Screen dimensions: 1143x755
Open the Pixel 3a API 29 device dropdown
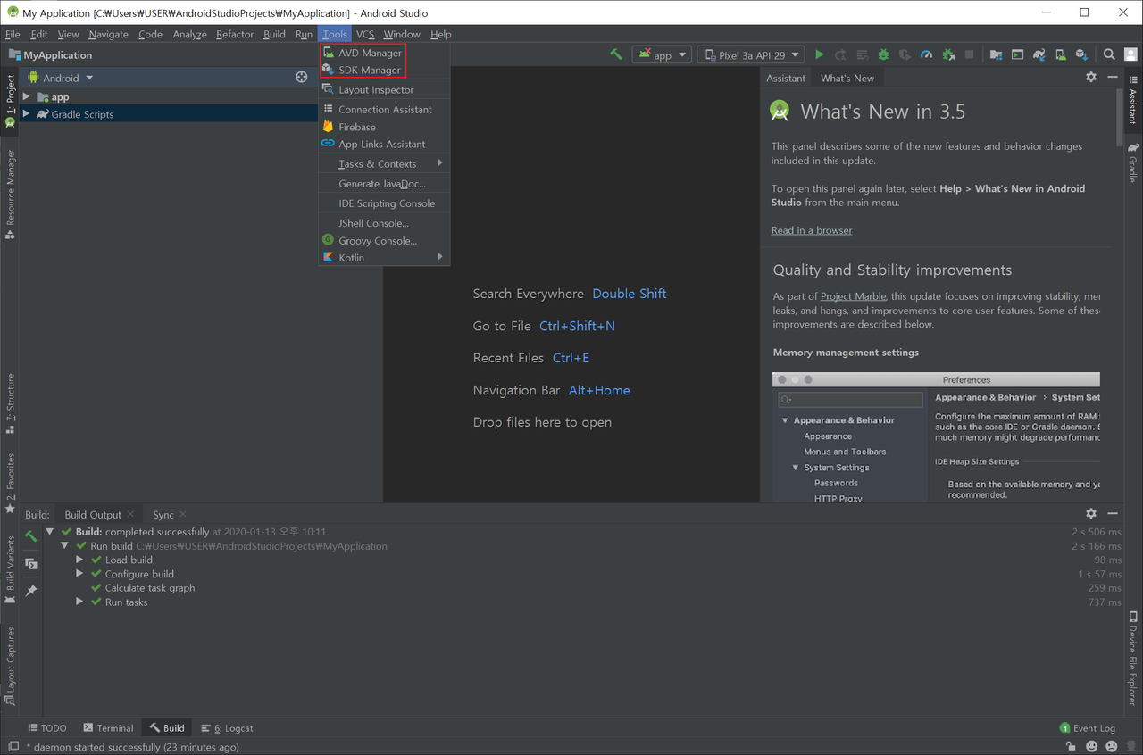point(751,54)
